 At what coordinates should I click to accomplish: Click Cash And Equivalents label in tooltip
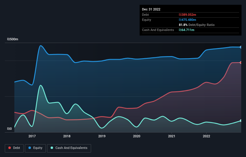158,30
